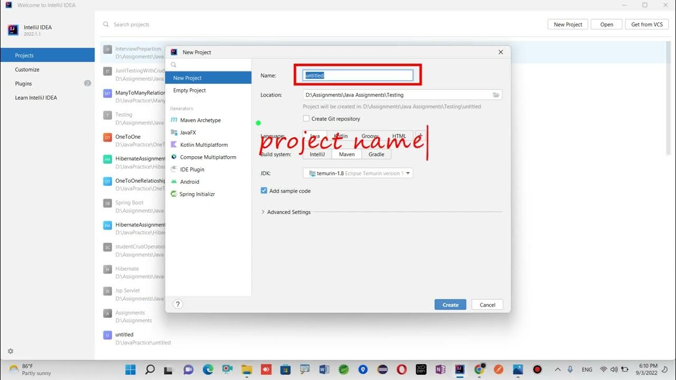Click the studentCrudOperation project icon
The height and width of the screenshot is (380, 676).
pos(107,247)
